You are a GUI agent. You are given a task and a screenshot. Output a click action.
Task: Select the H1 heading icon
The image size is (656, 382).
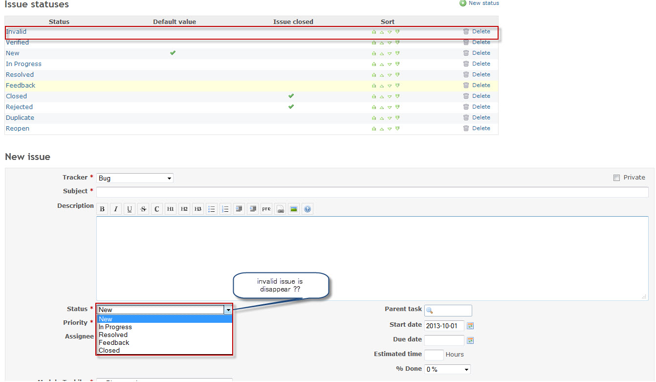point(170,209)
